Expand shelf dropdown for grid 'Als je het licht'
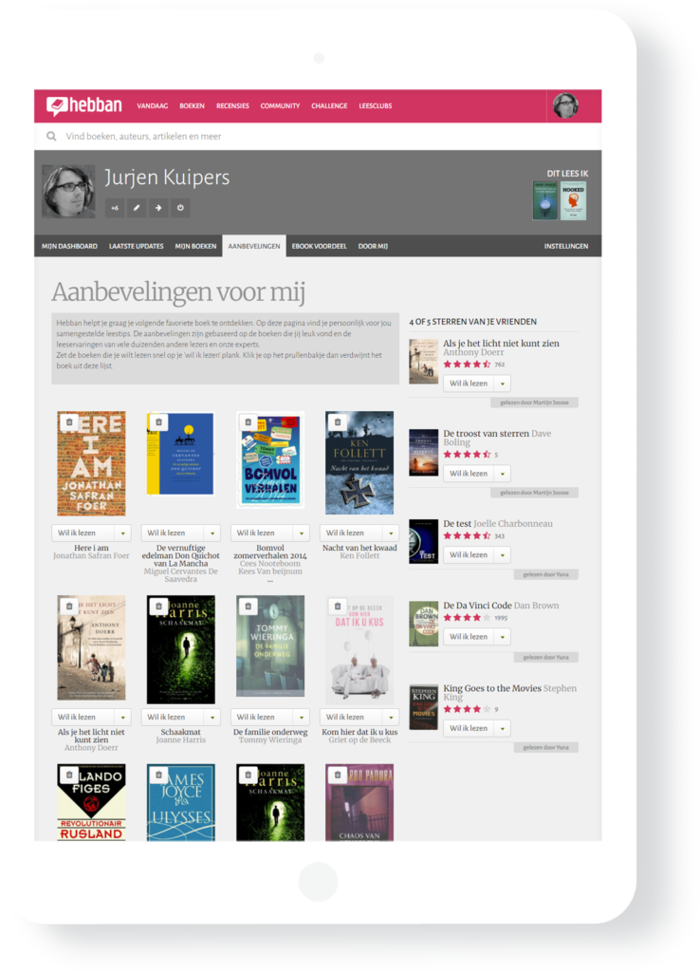 point(122,717)
